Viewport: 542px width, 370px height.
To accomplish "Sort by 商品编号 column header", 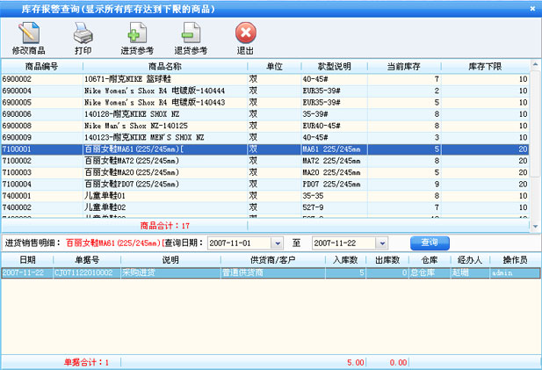I will 41,66.
